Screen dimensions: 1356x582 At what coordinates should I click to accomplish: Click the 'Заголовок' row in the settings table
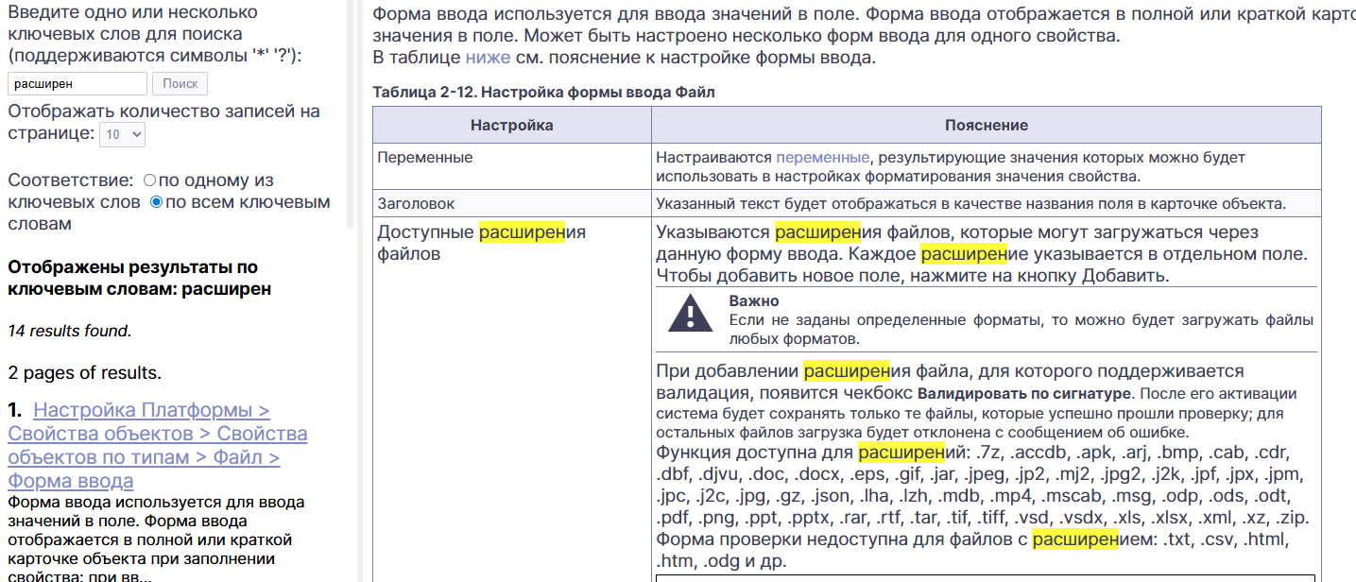pos(847,203)
